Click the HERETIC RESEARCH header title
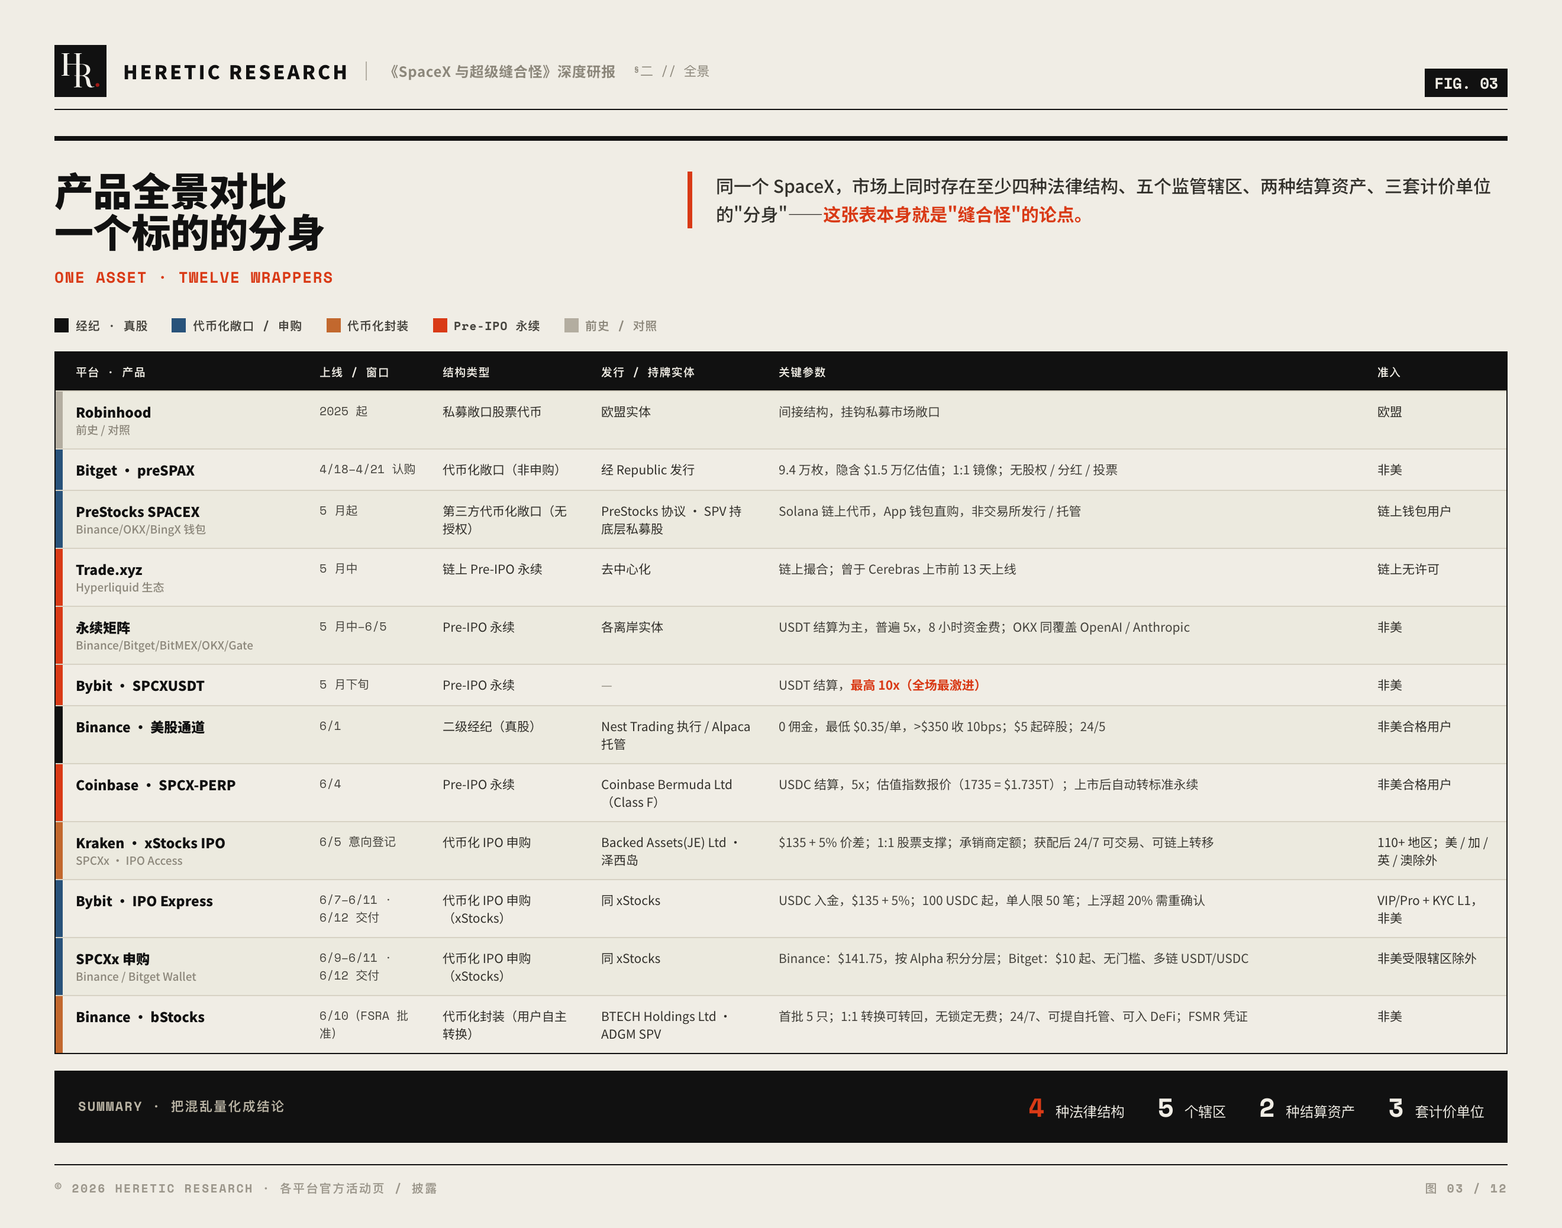The image size is (1562, 1228). 236,73
